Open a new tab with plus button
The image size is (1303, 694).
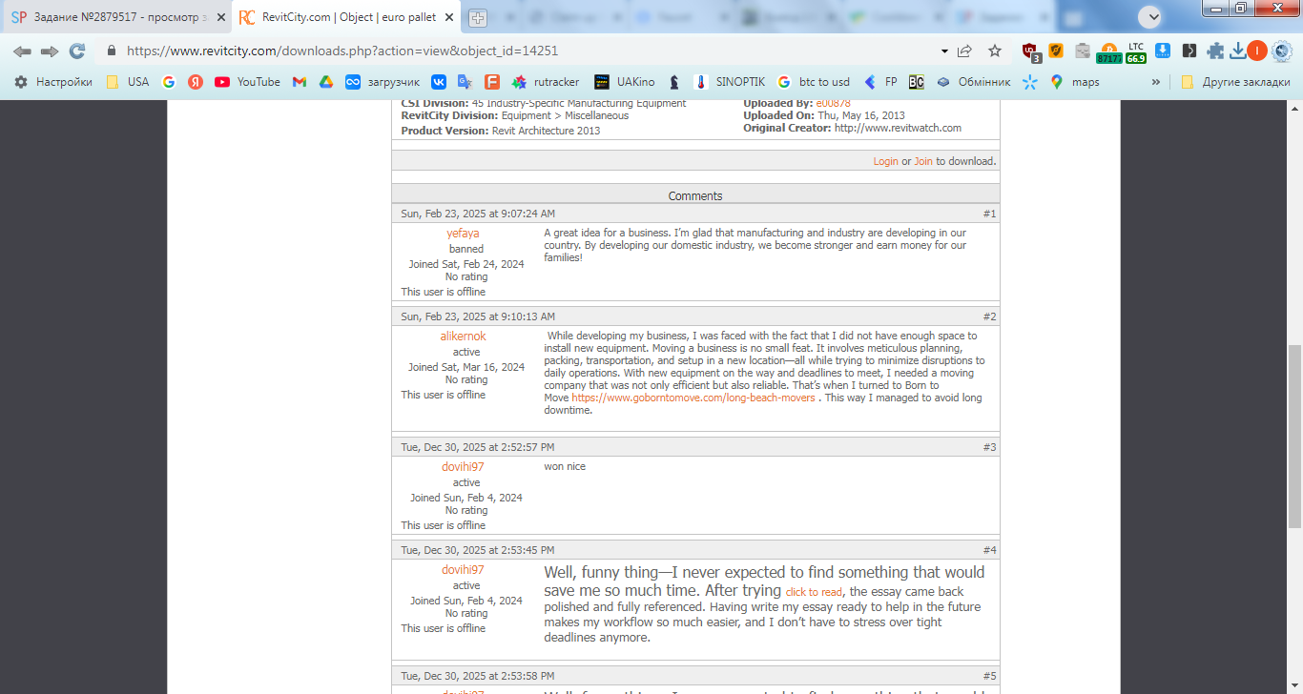pos(477,17)
